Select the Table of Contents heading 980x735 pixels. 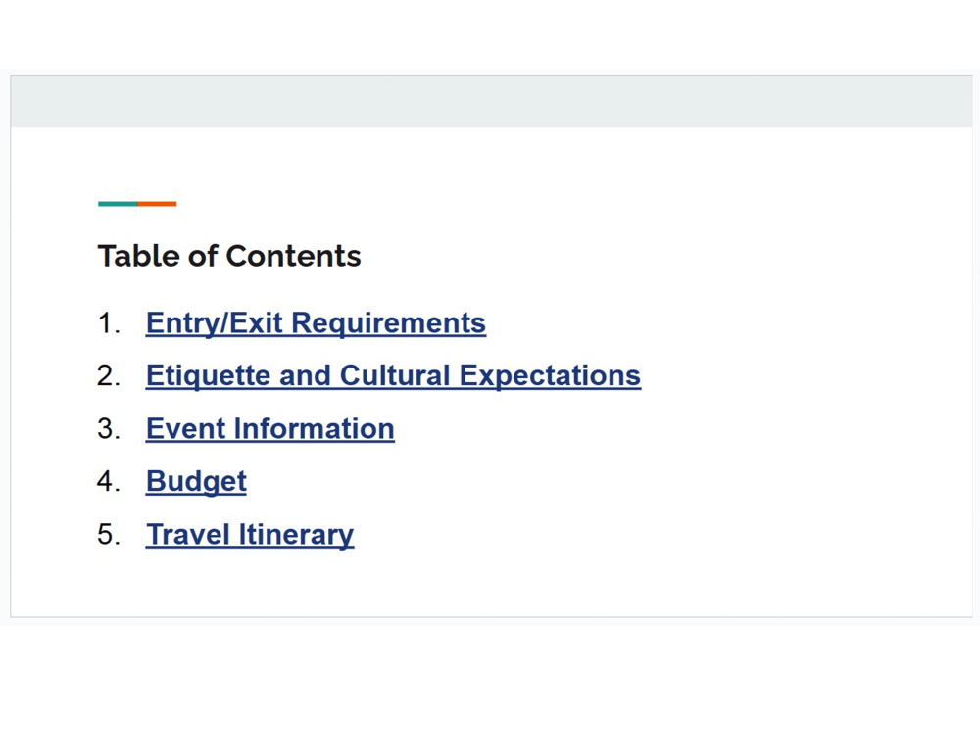(x=229, y=256)
